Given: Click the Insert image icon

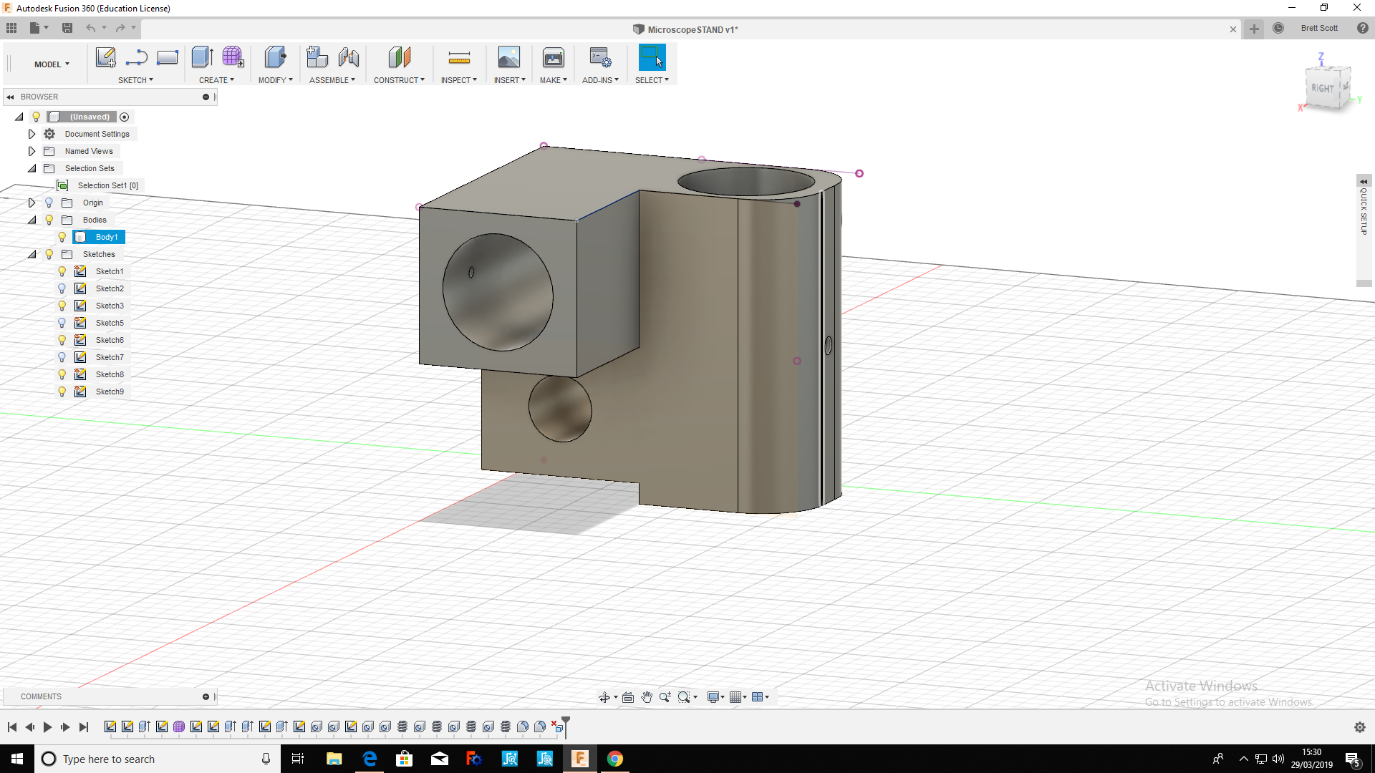Looking at the screenshot, I should [508, 57].
